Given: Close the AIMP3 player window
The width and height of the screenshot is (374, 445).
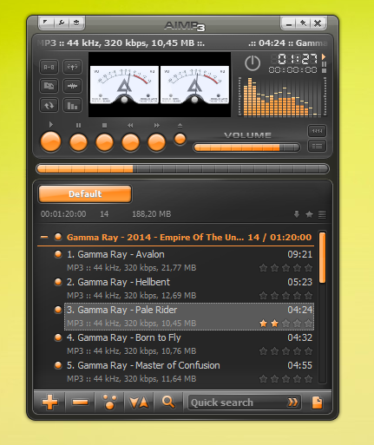Looking at the screenshot, I should click(x=318, y=23).
